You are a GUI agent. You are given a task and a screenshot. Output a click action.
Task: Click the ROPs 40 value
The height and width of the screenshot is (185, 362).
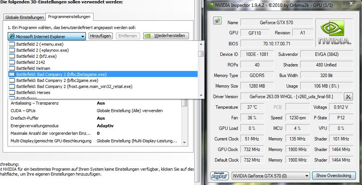click(x=257, y=65)
